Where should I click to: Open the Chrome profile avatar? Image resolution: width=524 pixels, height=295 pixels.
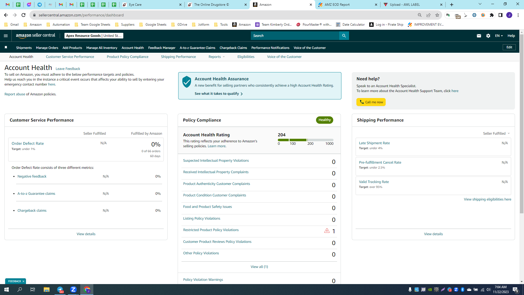[509, 15]
